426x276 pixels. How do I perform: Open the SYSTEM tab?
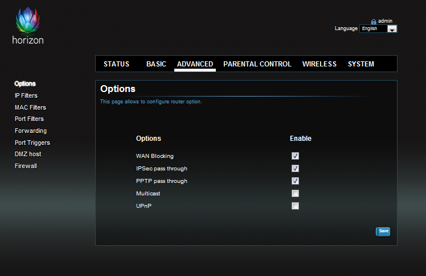click(361, 64)
